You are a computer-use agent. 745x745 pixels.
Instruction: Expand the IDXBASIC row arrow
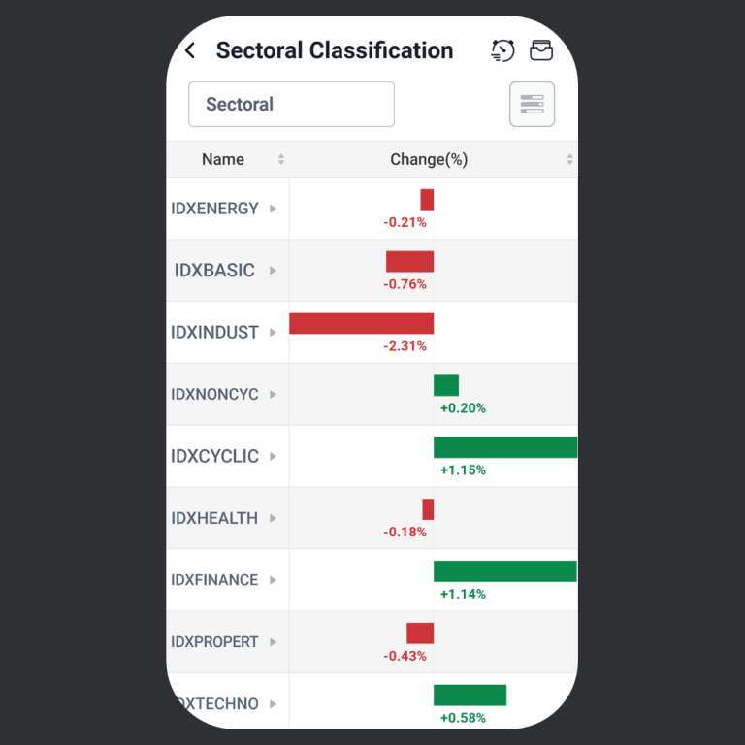pyautogui.click(x=273, y=271)
